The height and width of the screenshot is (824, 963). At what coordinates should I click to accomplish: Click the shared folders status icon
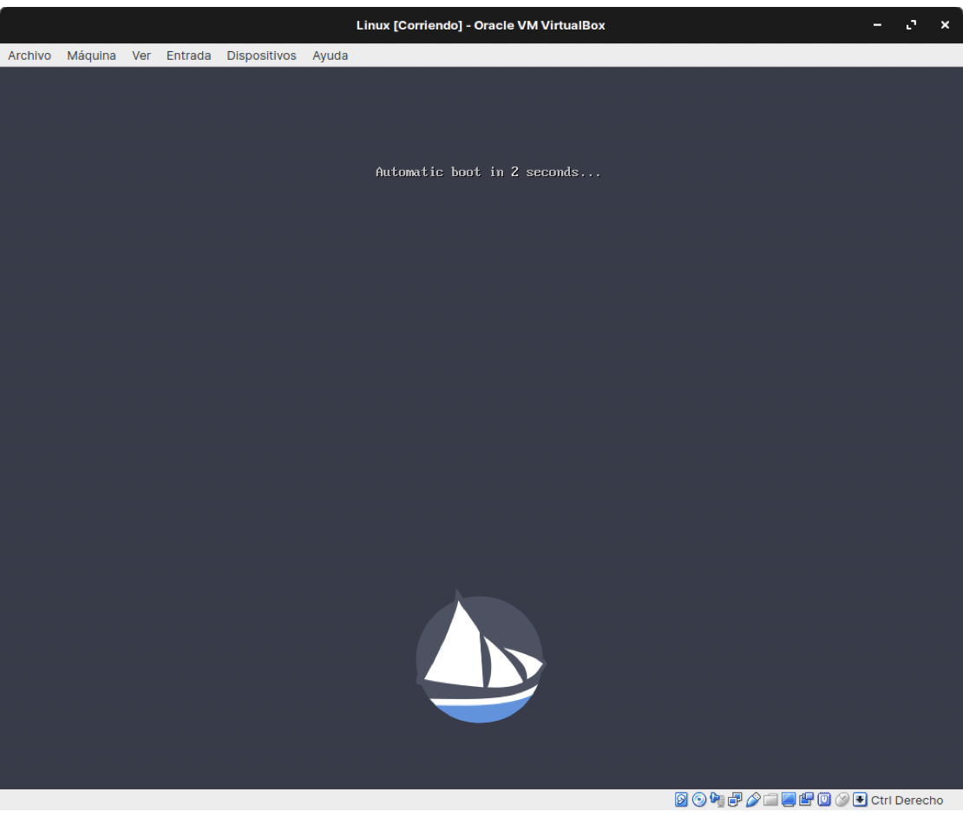(x=770, y=800)
